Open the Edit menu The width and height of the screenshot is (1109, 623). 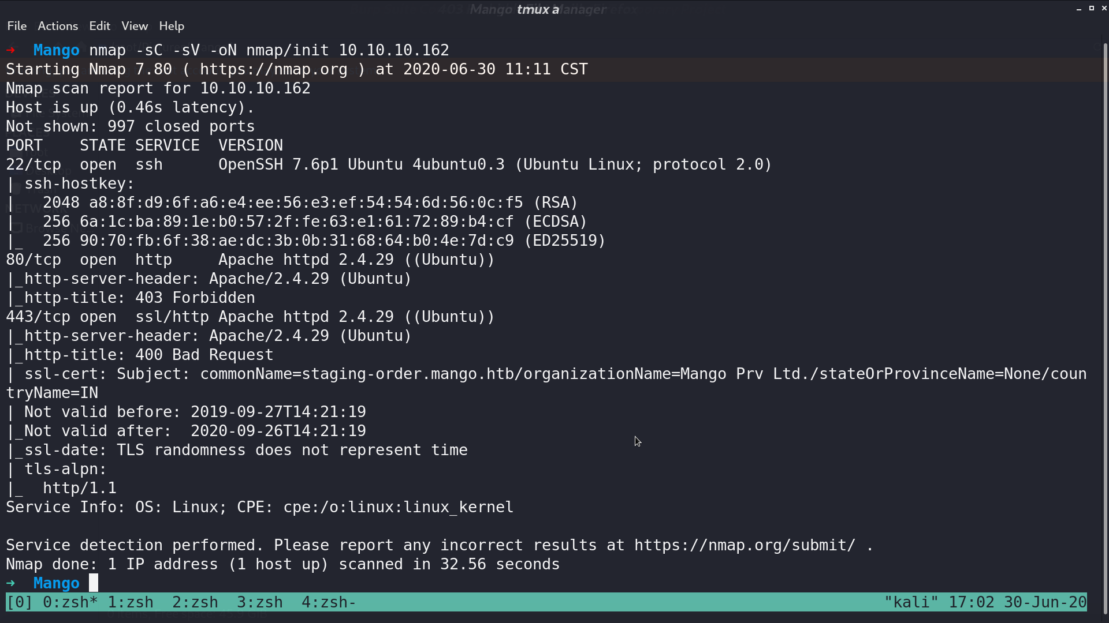(99, 26)
